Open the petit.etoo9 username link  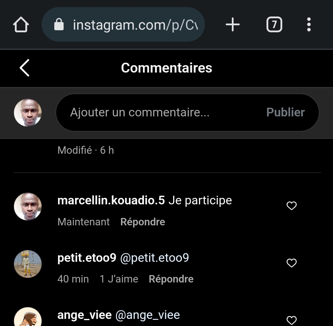point(87,258)
